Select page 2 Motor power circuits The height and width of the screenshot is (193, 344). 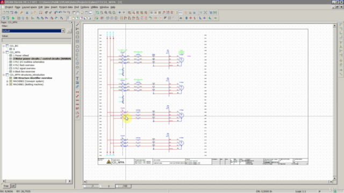pyautogui.click(x=42, y=58)
